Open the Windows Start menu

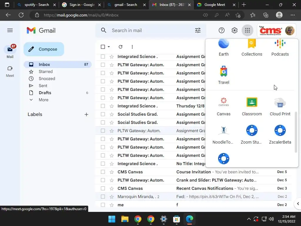click(112, 219)
